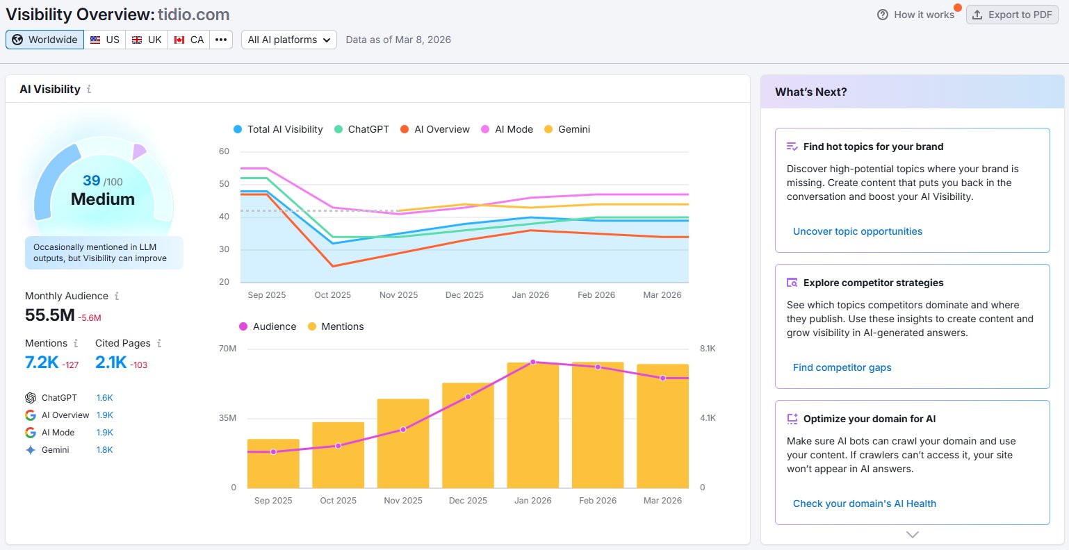Click the 'Explore competitor strategies' heading
This screenshot has width=1069, height=550.
tap(874, 283)
